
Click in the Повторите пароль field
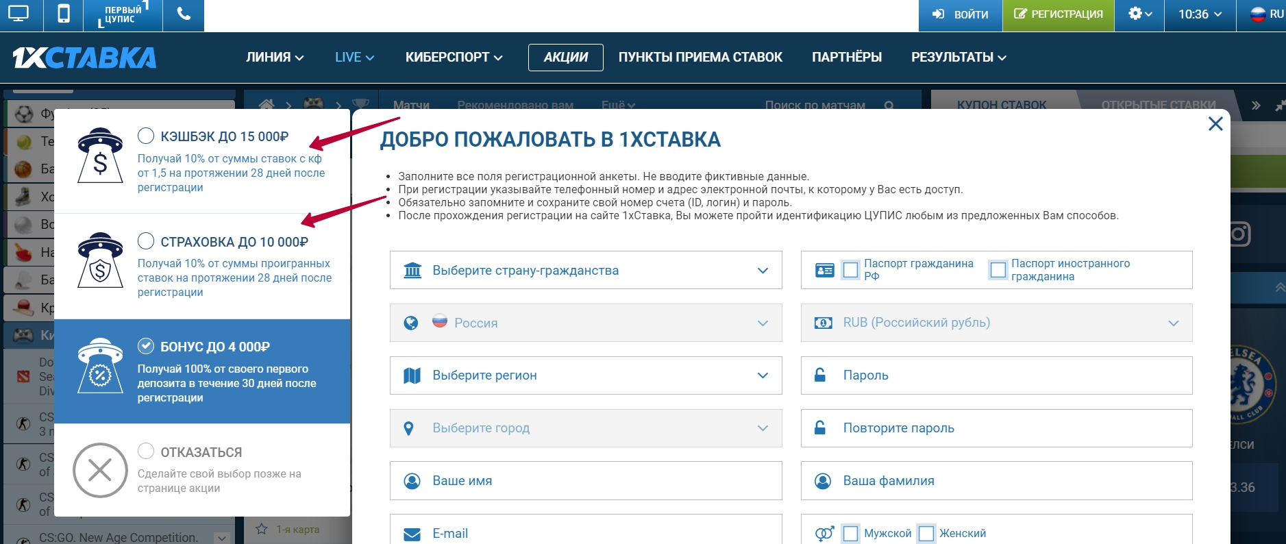pos(996,428)
